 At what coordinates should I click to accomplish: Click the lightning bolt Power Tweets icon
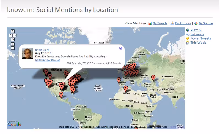tap(188, 38)
